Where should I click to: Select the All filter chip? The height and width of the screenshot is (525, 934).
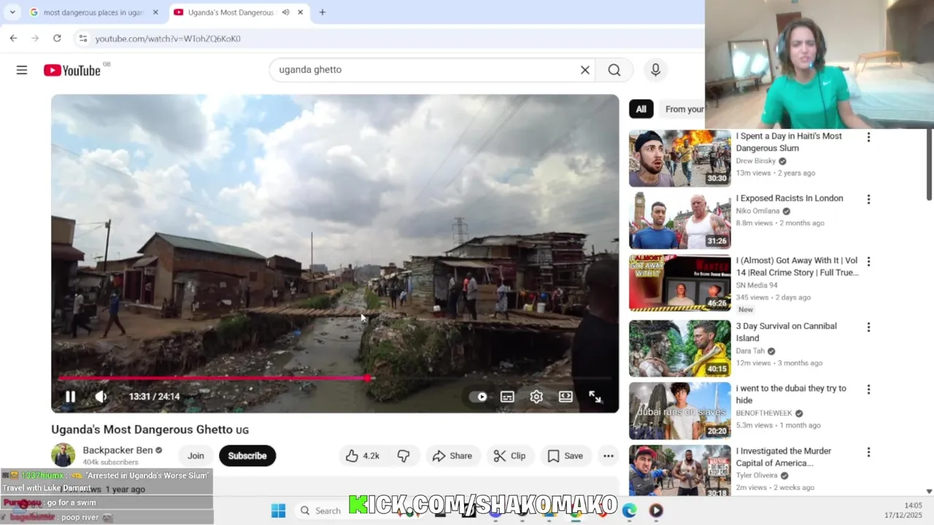coord(641,109)
